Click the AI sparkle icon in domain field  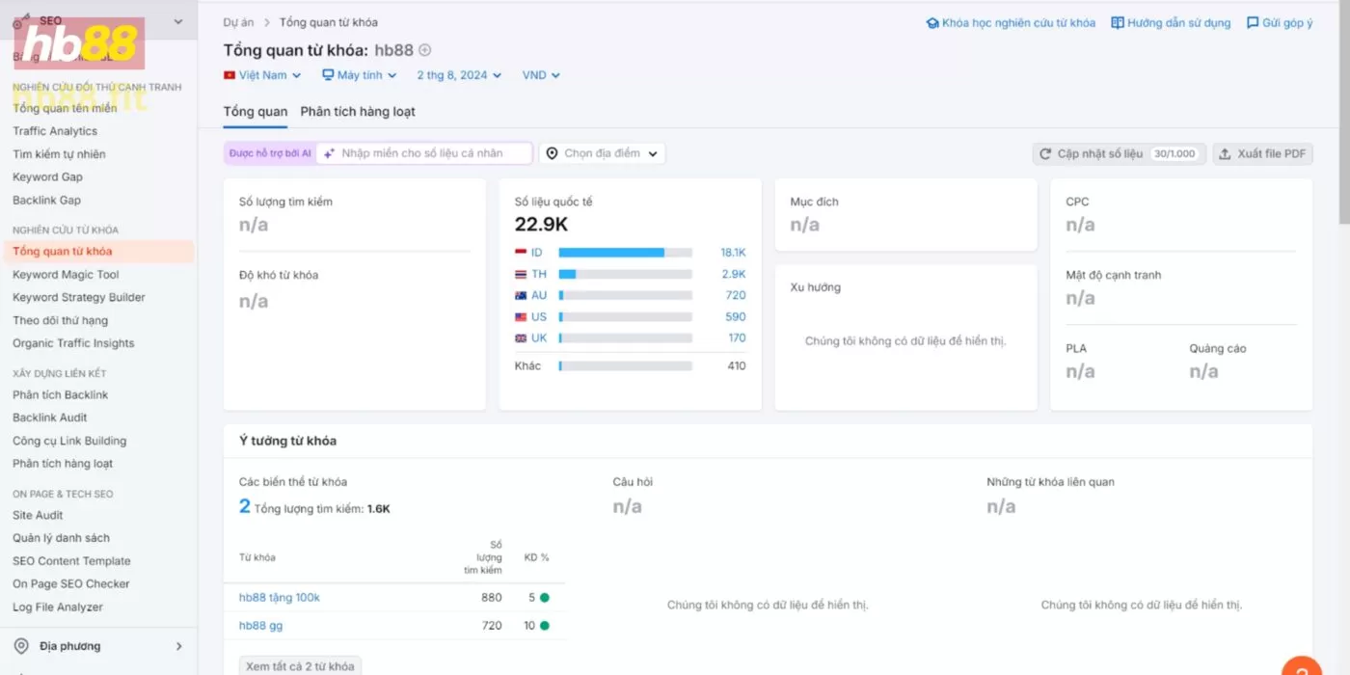pos(329,153)
